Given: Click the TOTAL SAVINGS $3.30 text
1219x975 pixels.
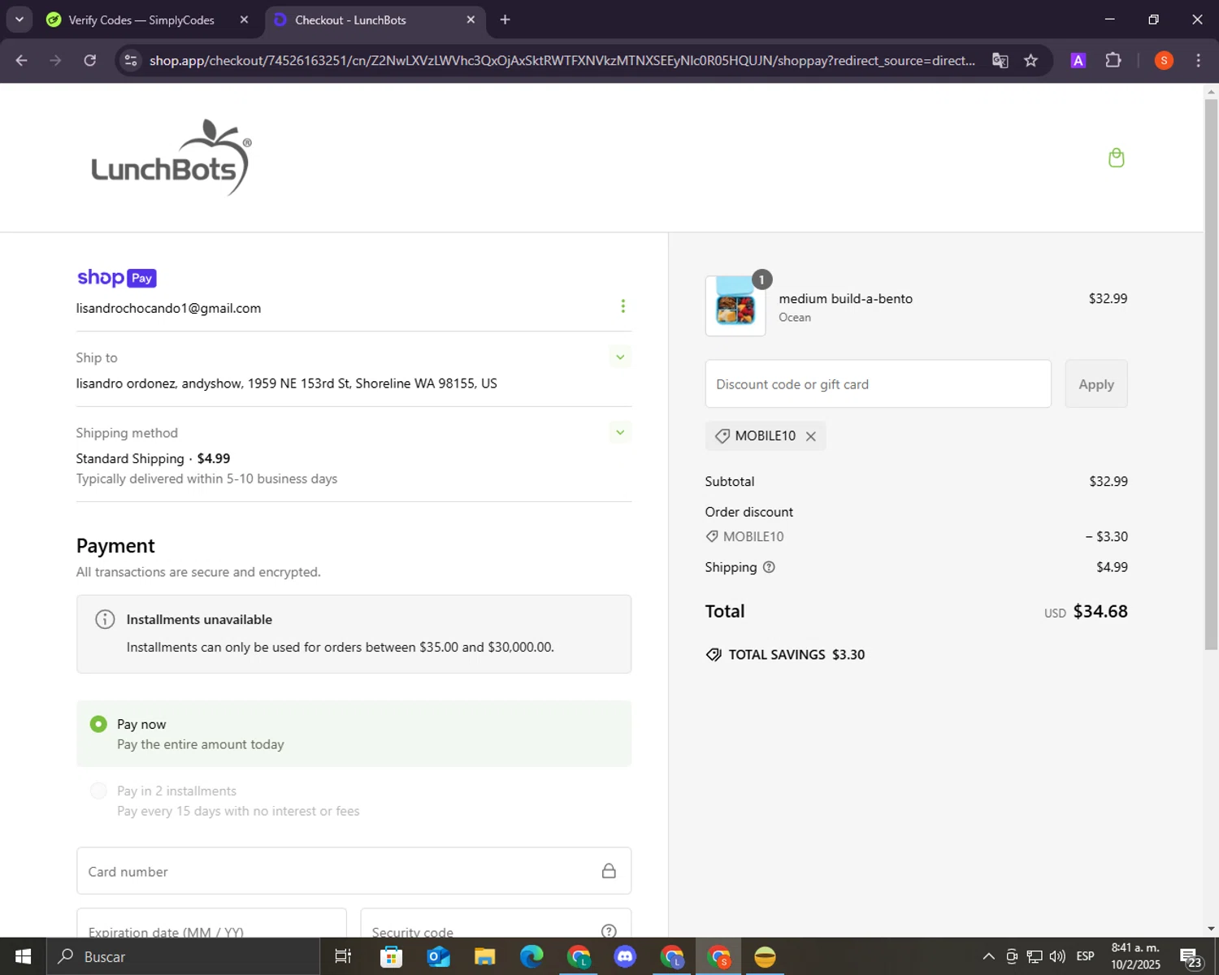Looking at the screenshot, I should 796,655.
